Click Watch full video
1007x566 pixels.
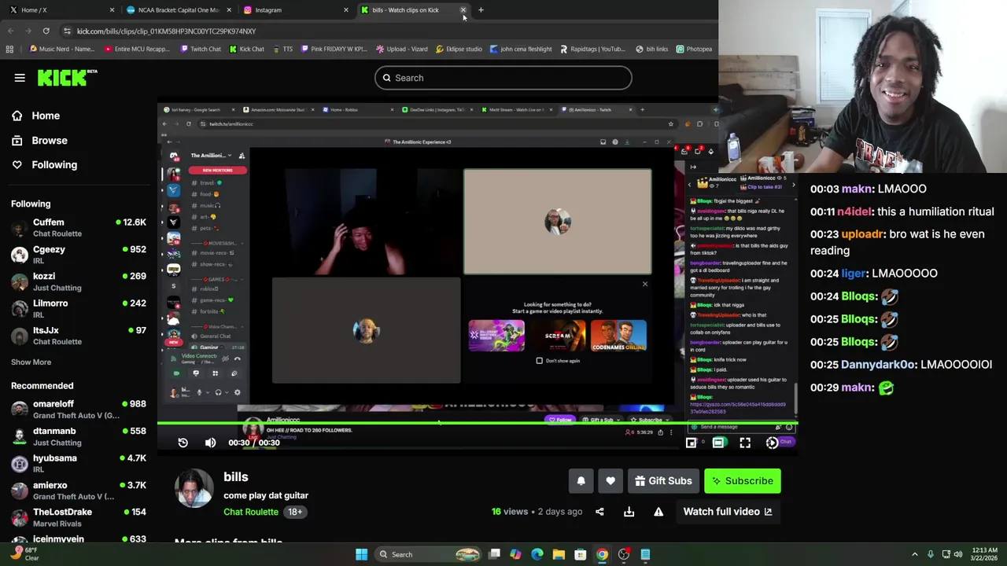[x=728, y=512]
